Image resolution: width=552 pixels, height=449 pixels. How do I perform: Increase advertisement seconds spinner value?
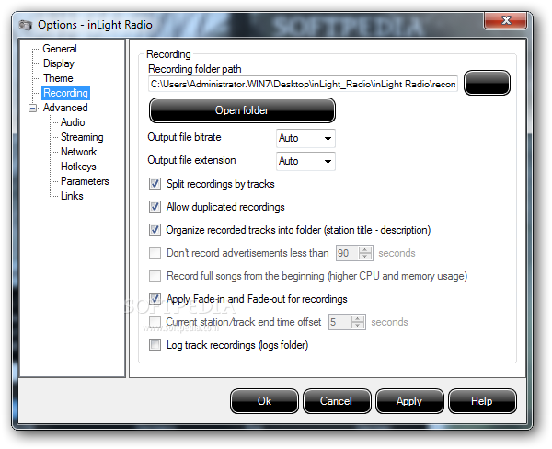(365, 249)
